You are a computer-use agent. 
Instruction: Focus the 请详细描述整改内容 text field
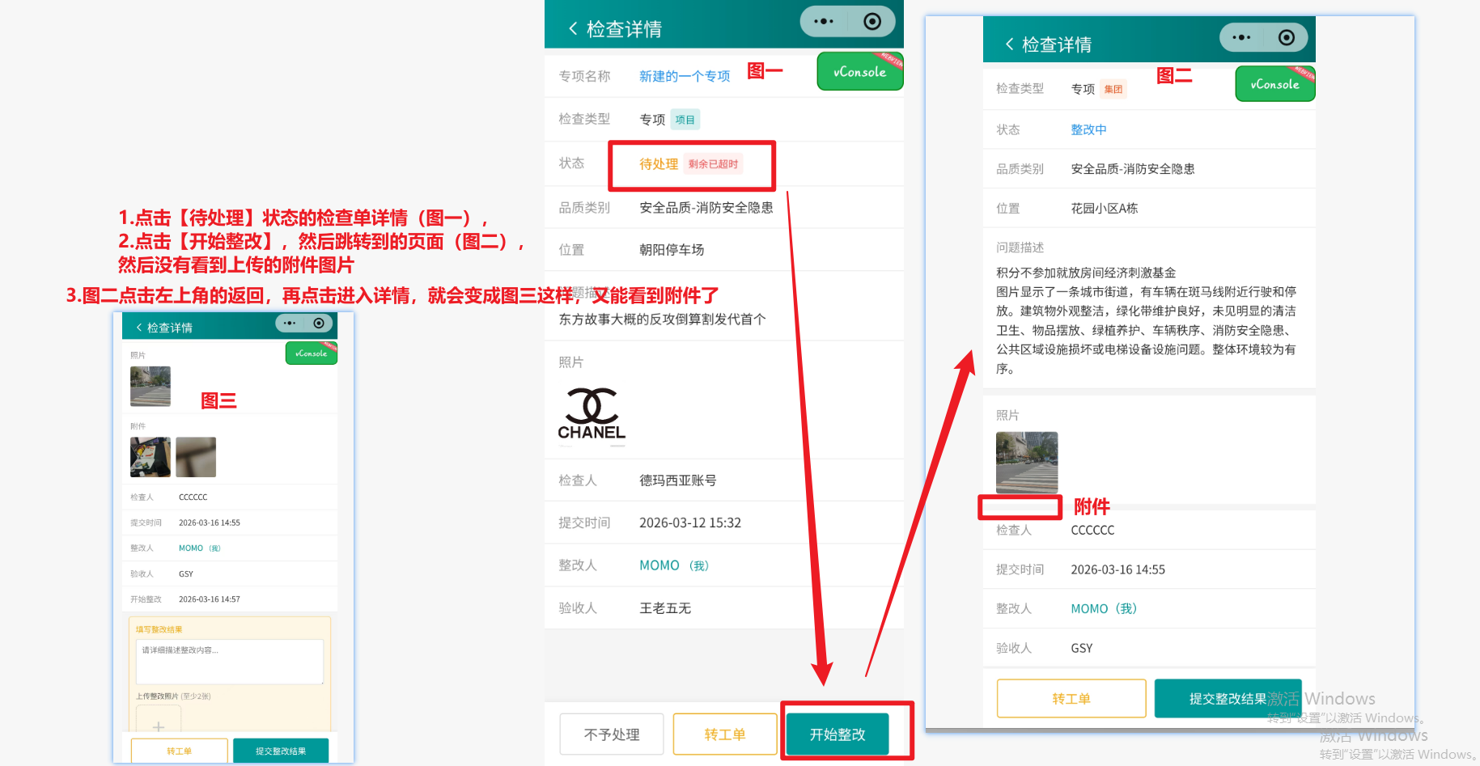(x=230, y=661)
